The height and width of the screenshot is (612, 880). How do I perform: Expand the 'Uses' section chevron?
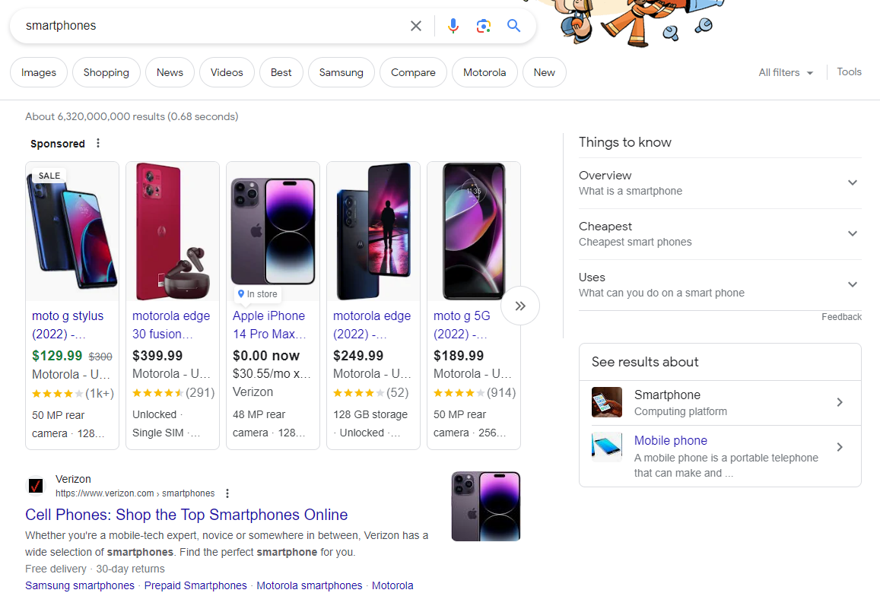(852, 284)
